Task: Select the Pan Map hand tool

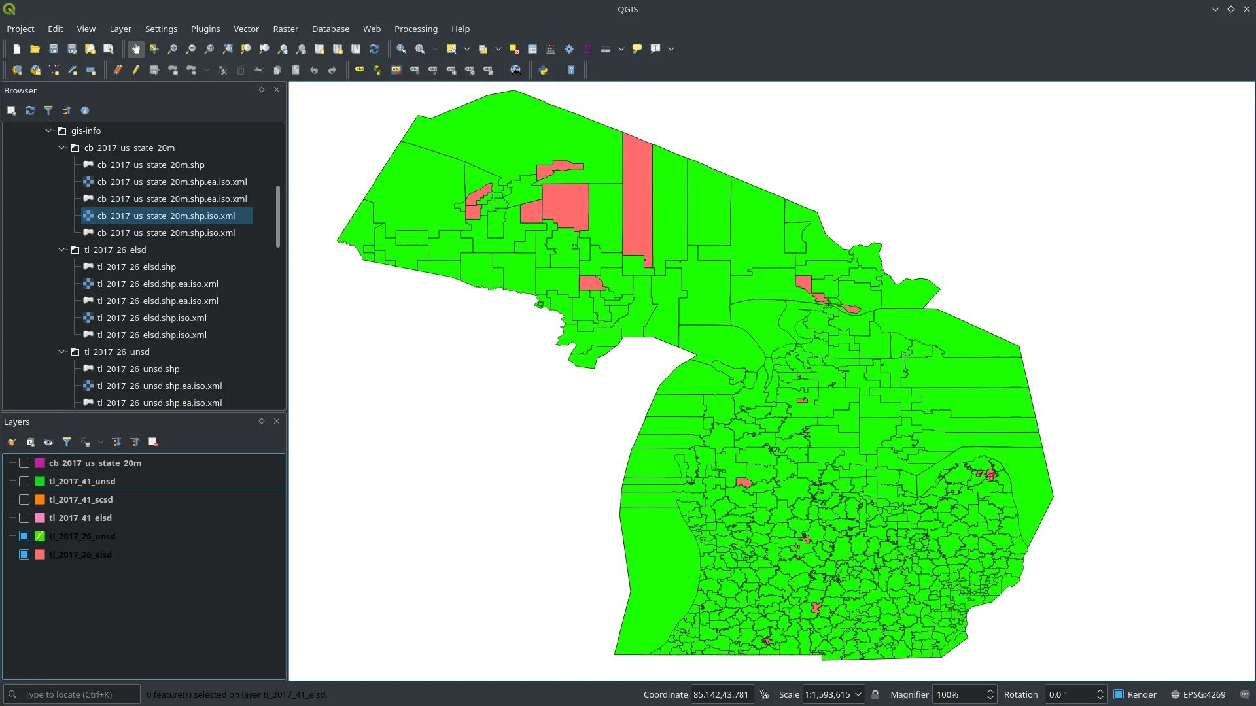Action: pyautogui.click(x=135, y=49)
